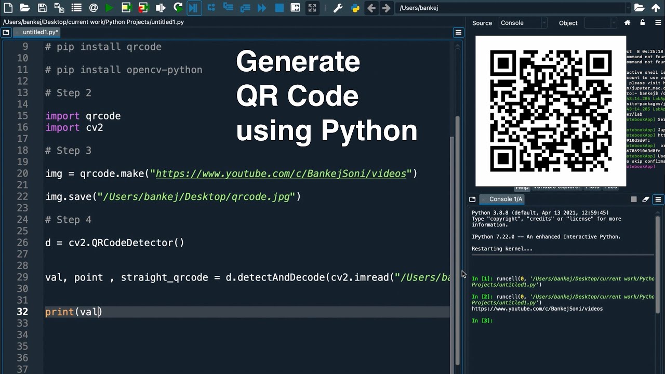Run selection or current line
This screenshot has width=665, height=374.
(x=161, y=8)
